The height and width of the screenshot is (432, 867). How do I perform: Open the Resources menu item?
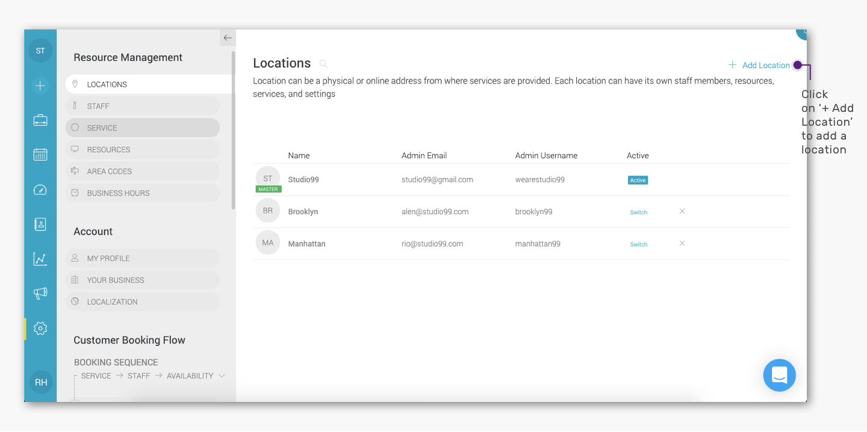[143, 149]
